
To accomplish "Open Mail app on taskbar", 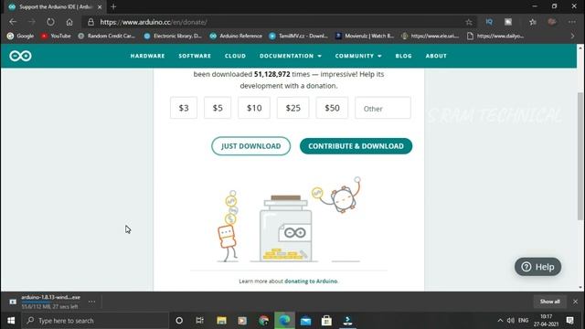I will [x=305, y=321].
